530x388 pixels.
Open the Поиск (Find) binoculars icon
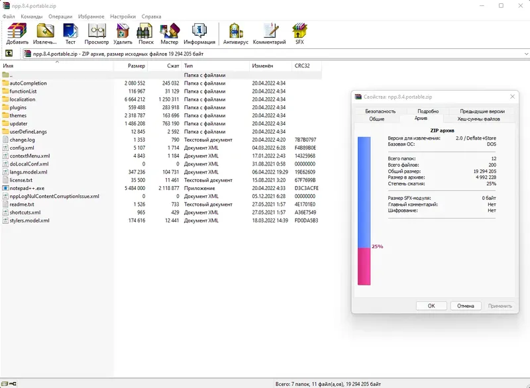(144, 31)
